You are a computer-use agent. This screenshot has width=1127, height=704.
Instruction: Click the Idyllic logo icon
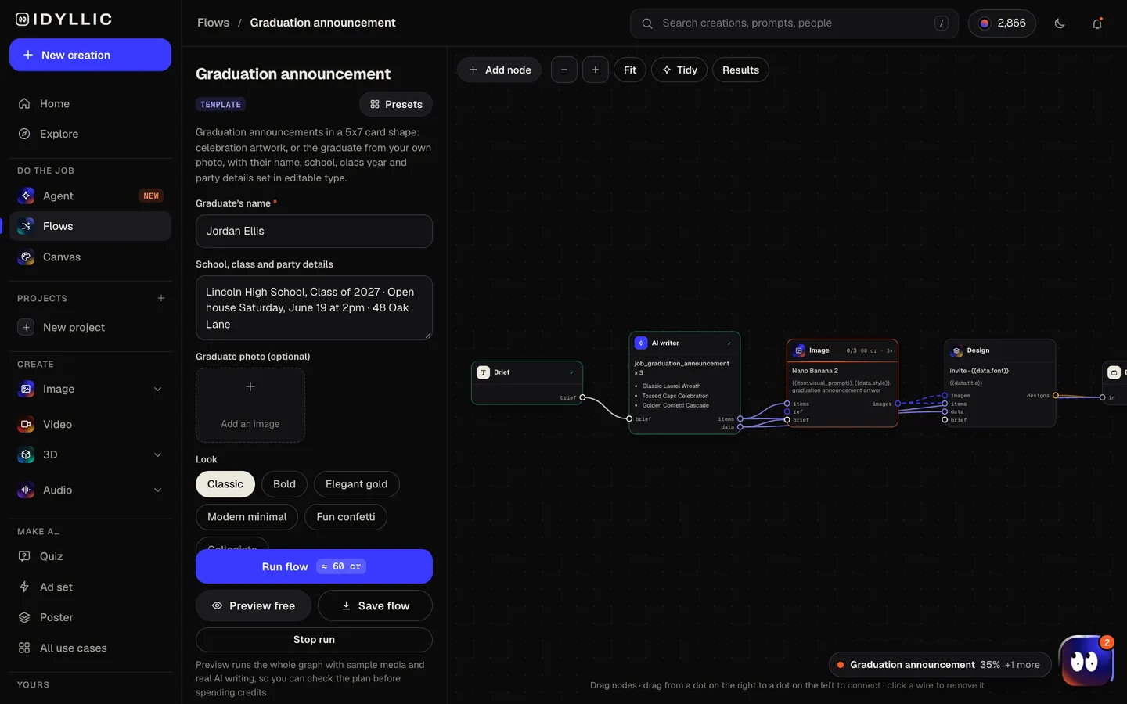coord(23,20)
